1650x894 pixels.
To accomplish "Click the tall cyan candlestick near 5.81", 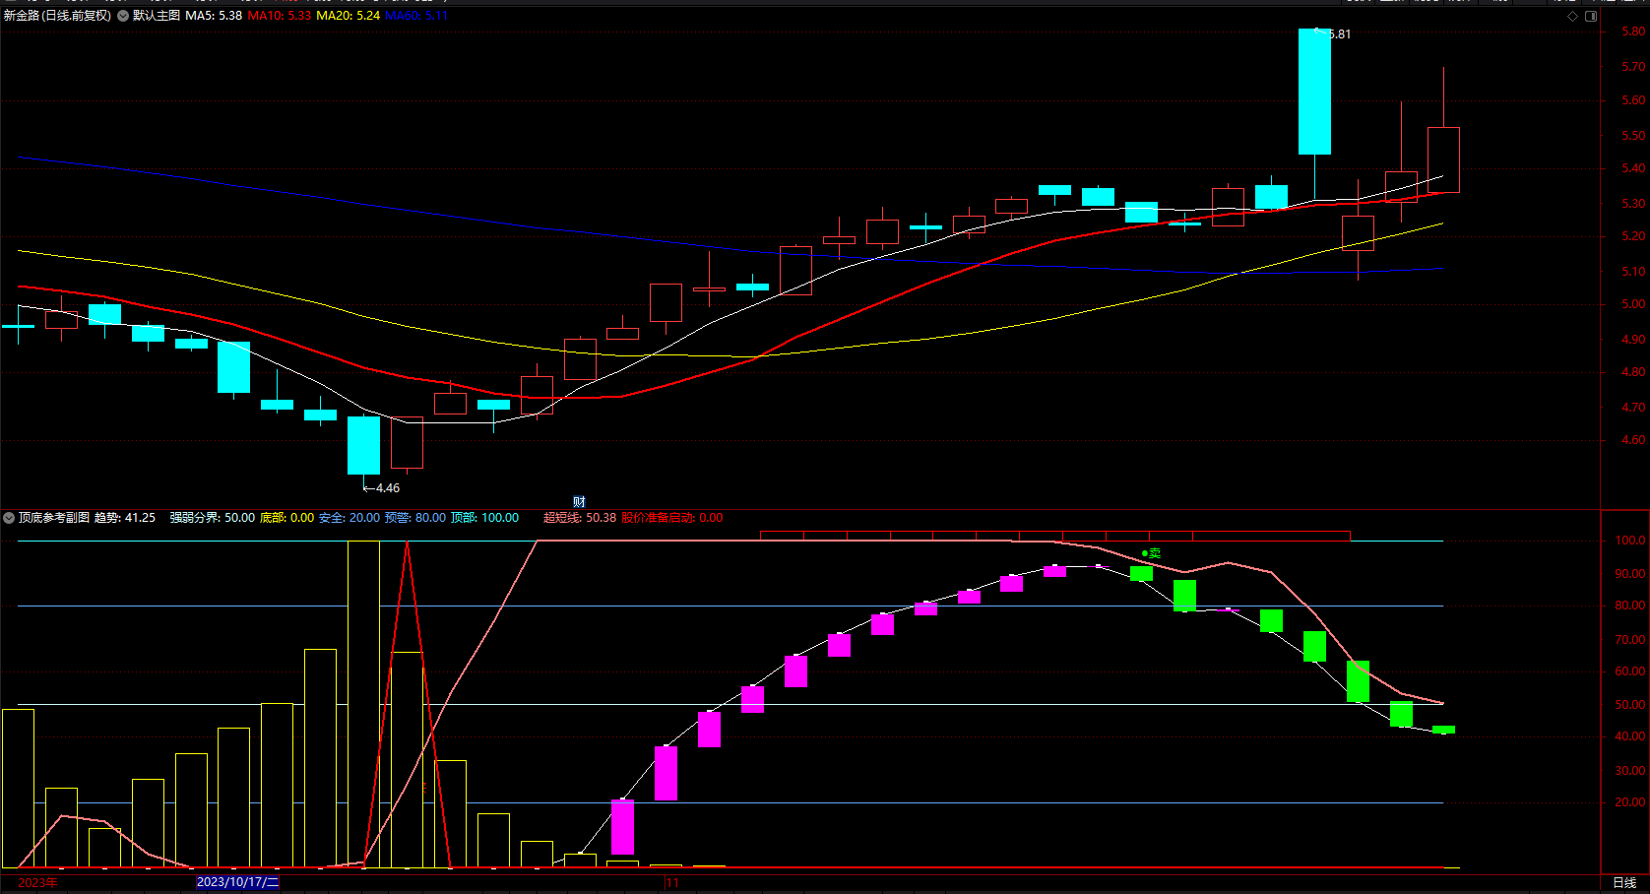I will pyautogui.click(x=1314, y=92).
